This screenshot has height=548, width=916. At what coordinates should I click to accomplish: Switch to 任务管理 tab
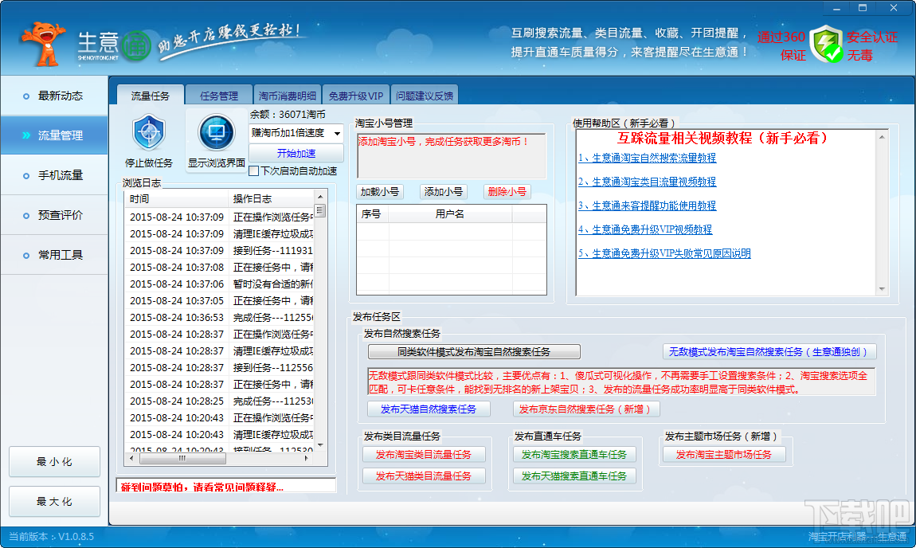pyautogui.click(x=218, y=96)
